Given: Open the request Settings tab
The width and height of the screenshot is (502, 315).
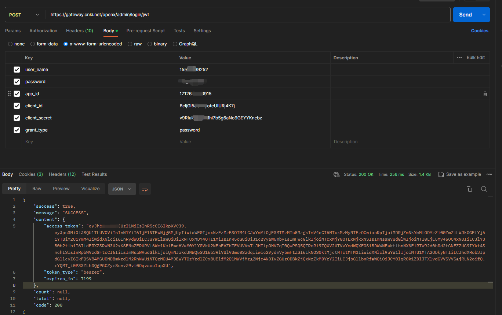Looking at the screenshot, I should (202, 31).
